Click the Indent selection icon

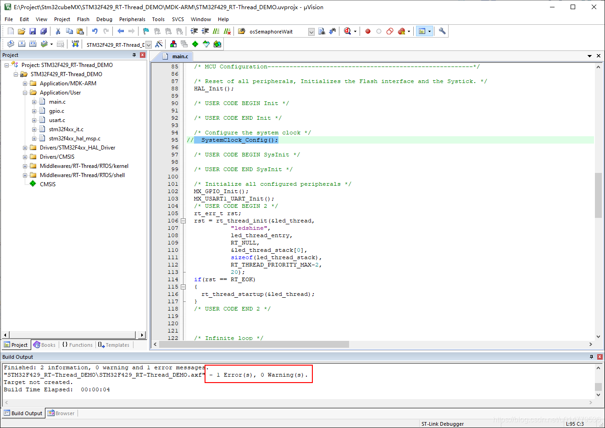194,31
